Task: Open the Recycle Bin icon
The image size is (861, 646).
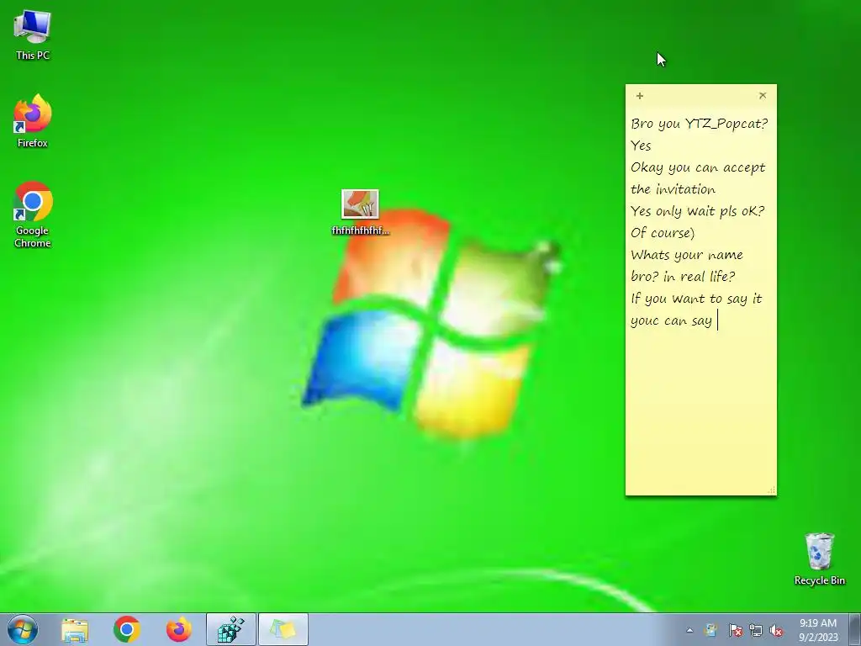Action: pyautogui.click(x=819, y=559)
